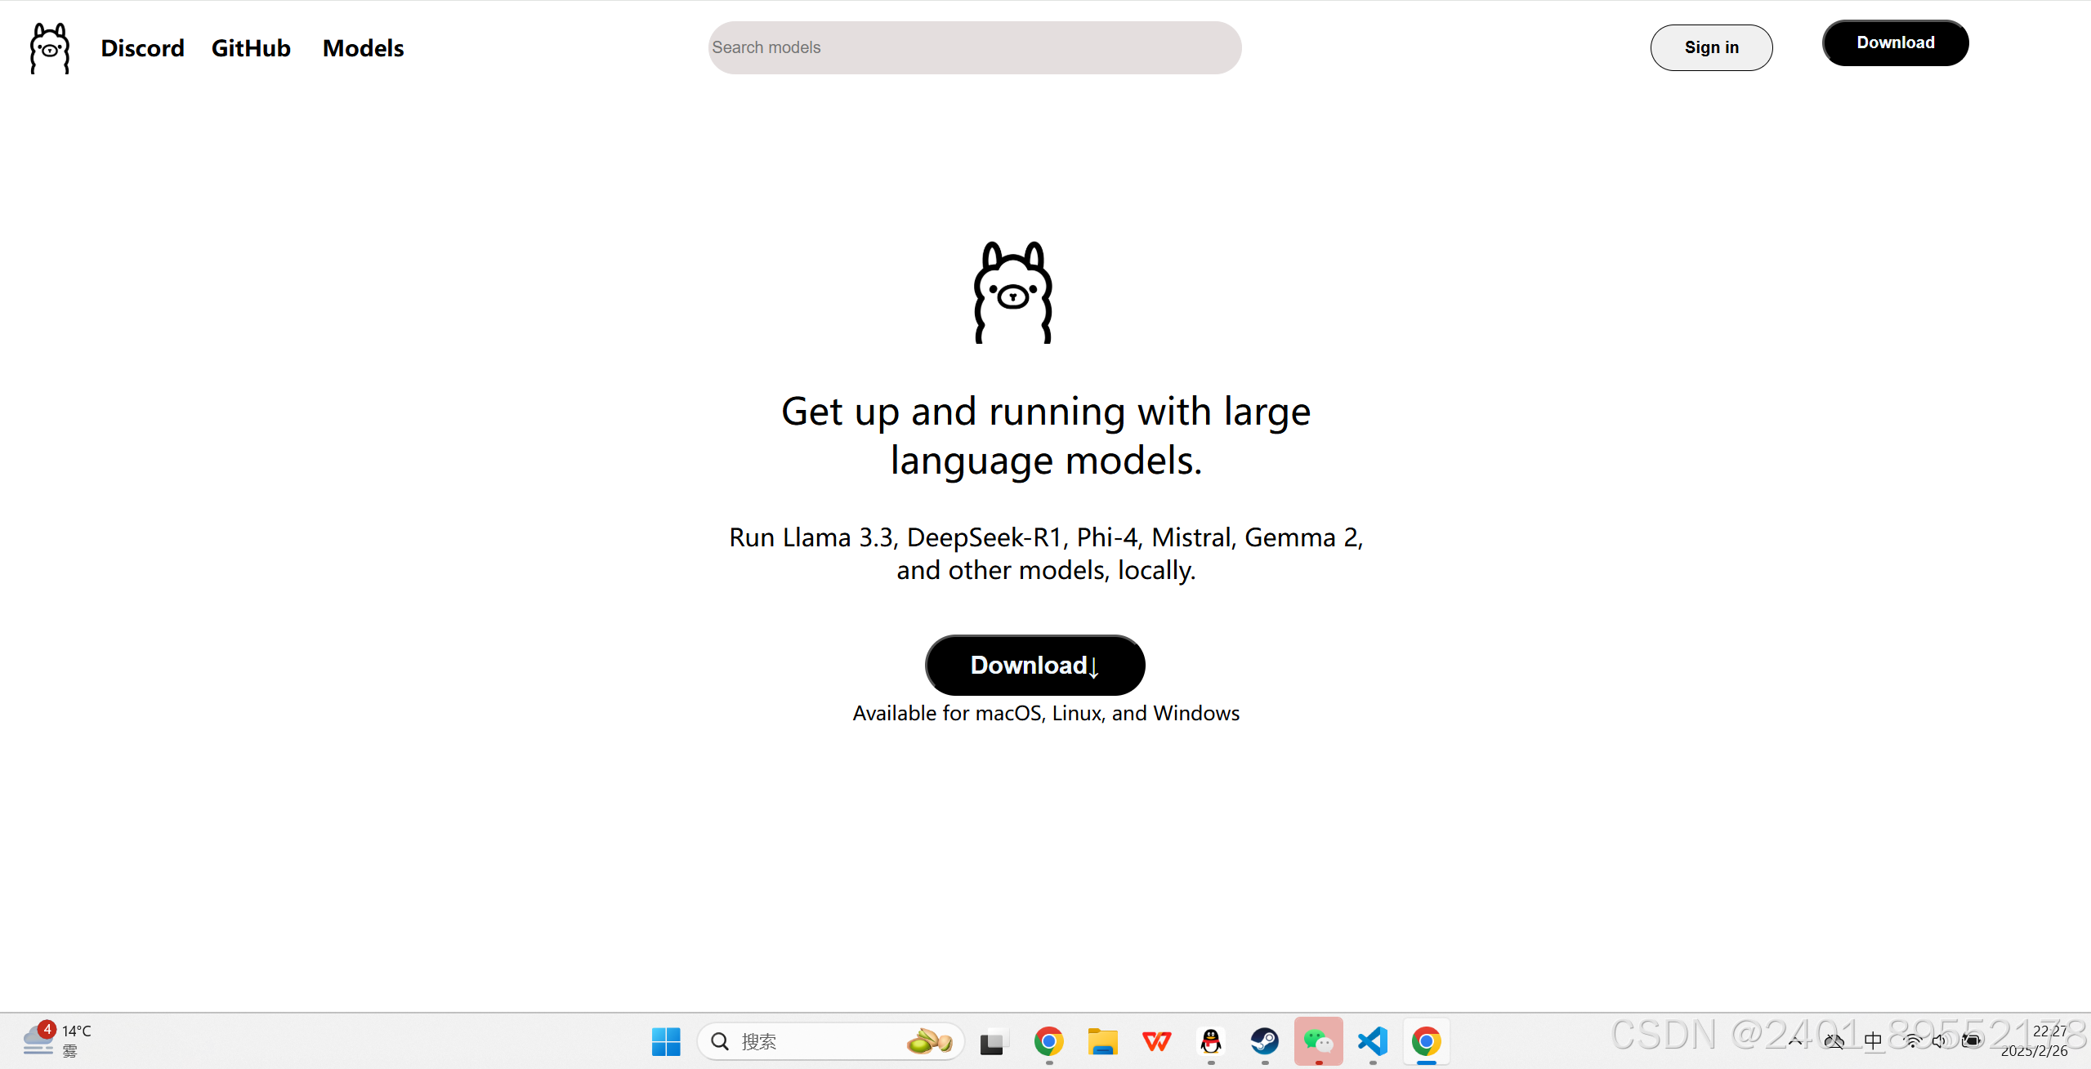Open File Explorer from taskbar
The width and height of the screenshot is (2091, 1069).
point(1102,1041)
